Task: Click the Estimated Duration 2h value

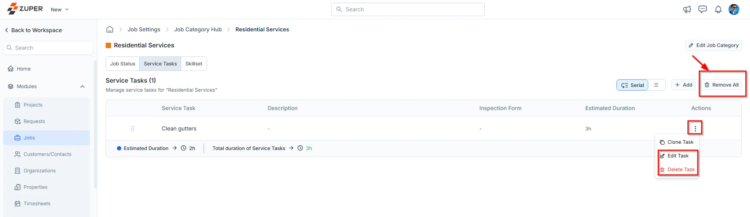Action: pyautogui.click(x=192, y=148)
